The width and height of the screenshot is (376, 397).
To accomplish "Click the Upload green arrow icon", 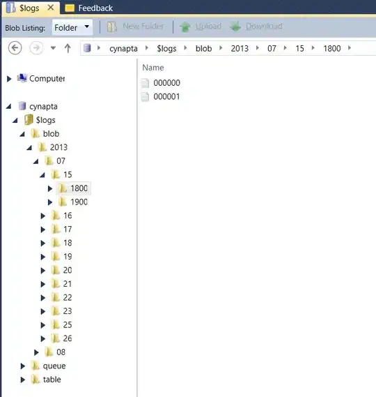I will click(185, 27).
